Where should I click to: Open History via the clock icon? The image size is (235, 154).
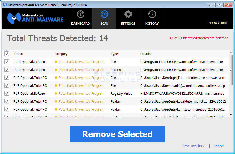tap(152, 14)
